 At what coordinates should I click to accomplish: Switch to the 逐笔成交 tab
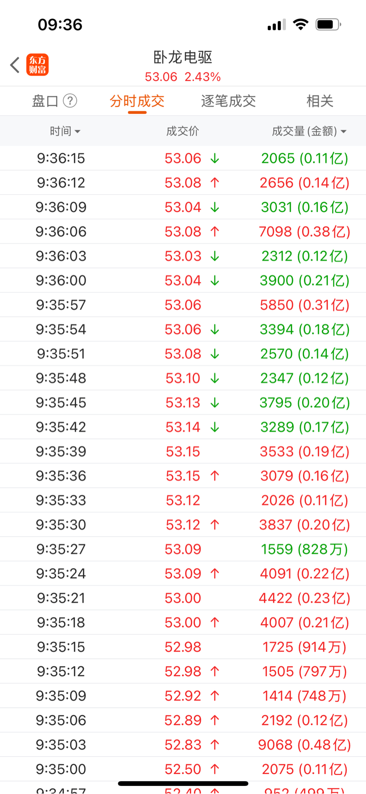pos(229,101)
